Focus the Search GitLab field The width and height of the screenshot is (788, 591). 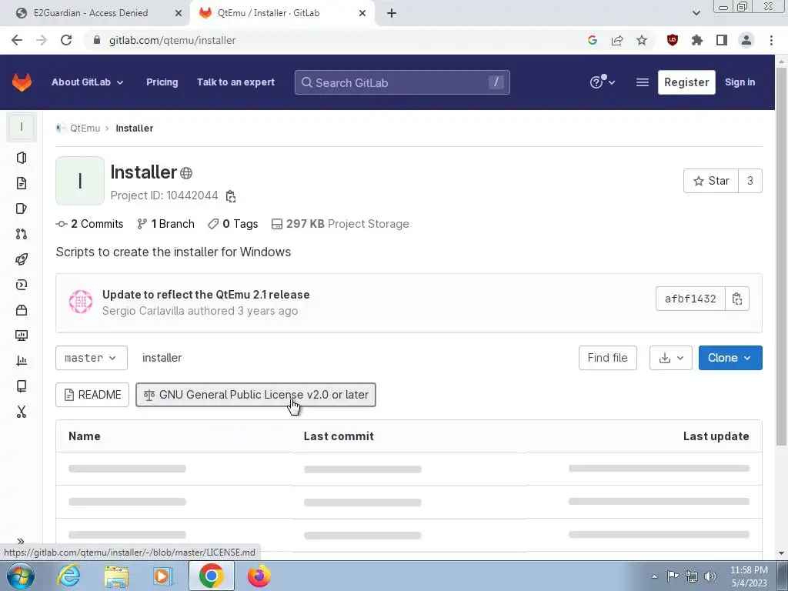(x=402, y=82)
